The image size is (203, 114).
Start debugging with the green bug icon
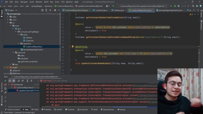click(x=175, y=6)
